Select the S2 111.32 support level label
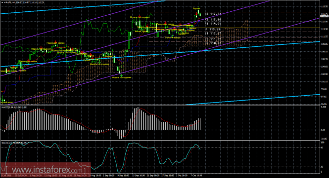329x178 pixels. 213,39
